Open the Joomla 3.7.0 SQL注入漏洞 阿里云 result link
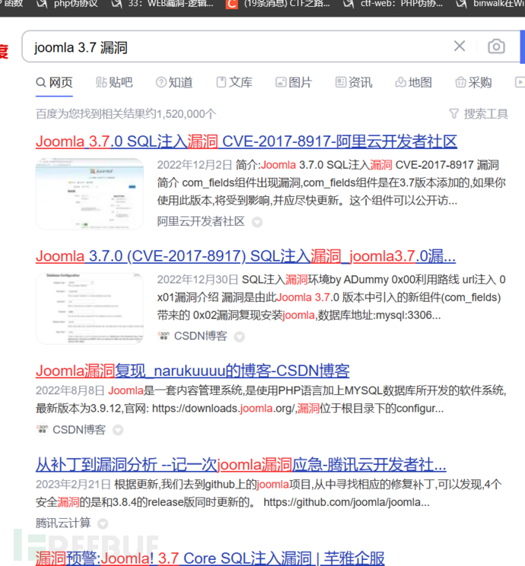The image size is (525, 566). coord(246,141)
